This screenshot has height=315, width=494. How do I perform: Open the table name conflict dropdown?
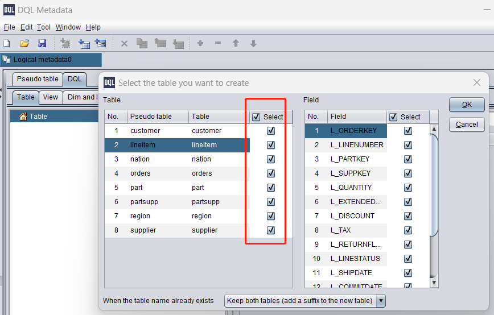click(x=381, y=301)
